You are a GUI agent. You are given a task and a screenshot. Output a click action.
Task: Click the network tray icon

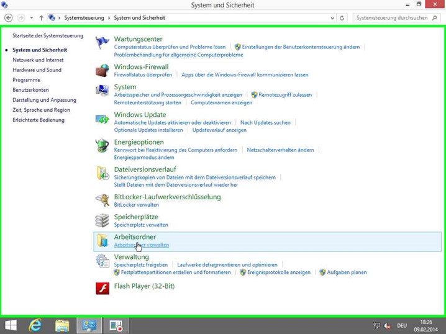click(376, 326)
